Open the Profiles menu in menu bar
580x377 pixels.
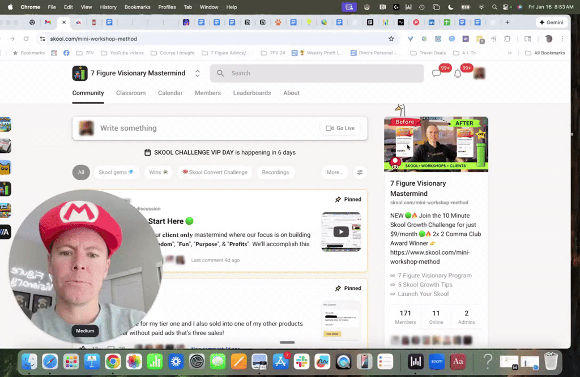click(x=167, y=7)
